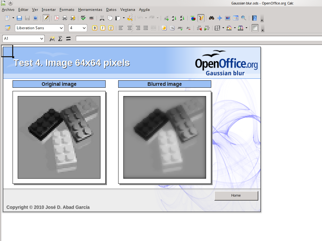Click the Home button
322x241 pixels.
point(236,196)
